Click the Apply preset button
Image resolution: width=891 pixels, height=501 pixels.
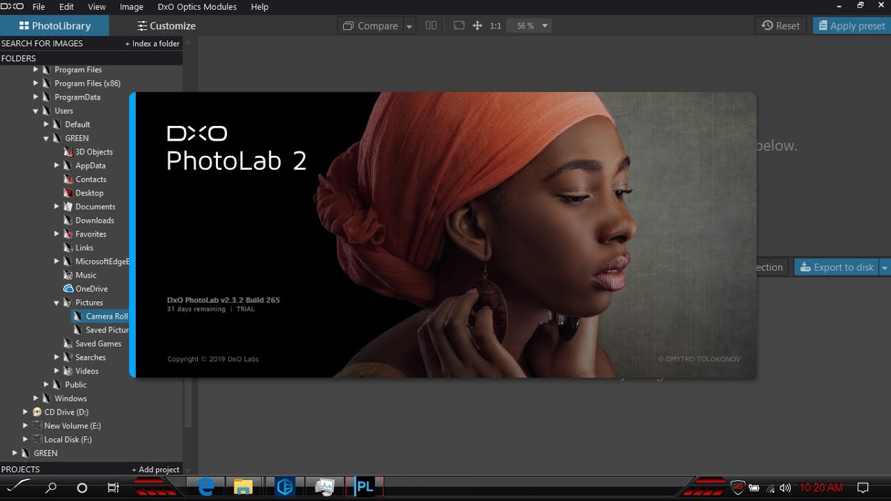852,26
